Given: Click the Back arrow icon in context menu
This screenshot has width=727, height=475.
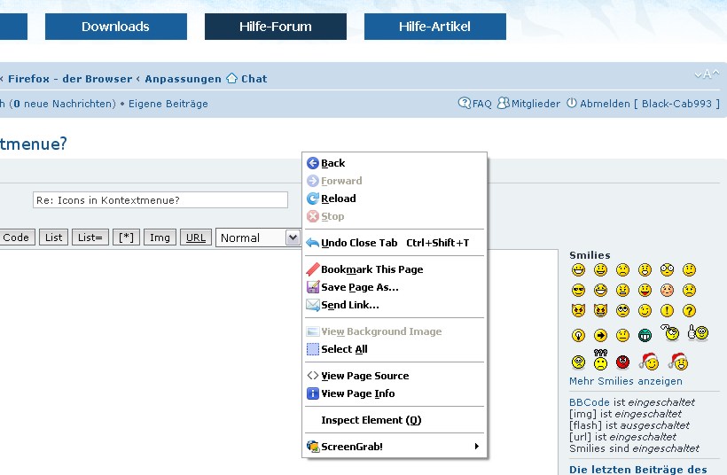Looking at the screenshot, I should tap(312, 163).
